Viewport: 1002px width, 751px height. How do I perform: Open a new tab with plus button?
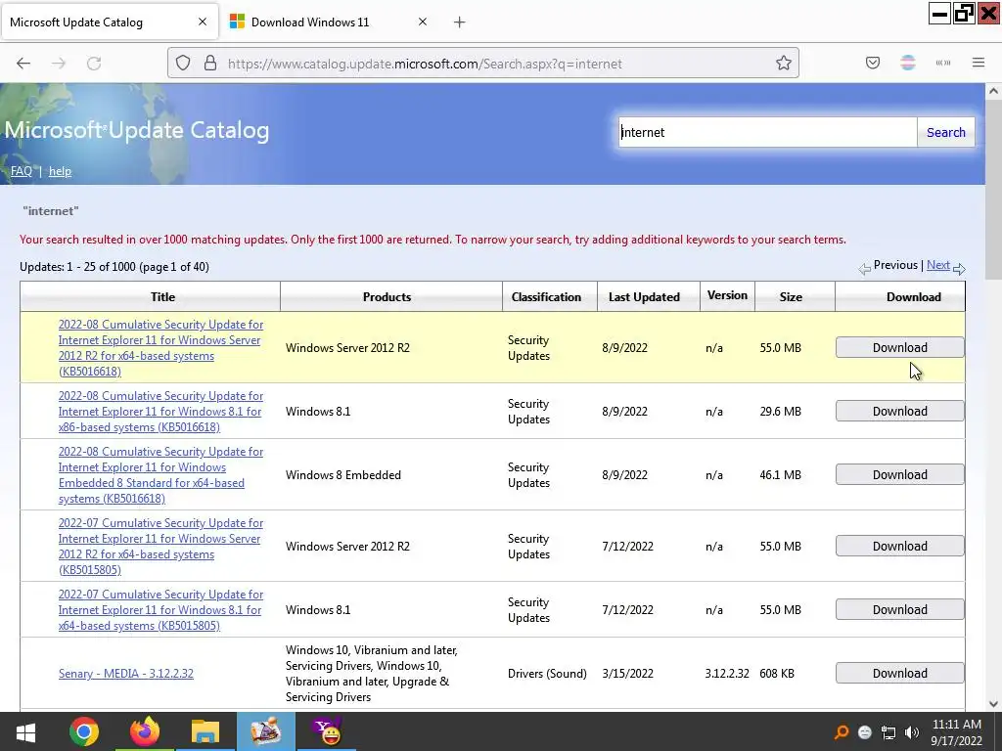tap(460, 22)
